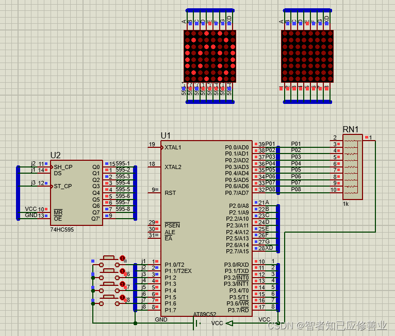Click the topmost push button switch

coord(109,261)
